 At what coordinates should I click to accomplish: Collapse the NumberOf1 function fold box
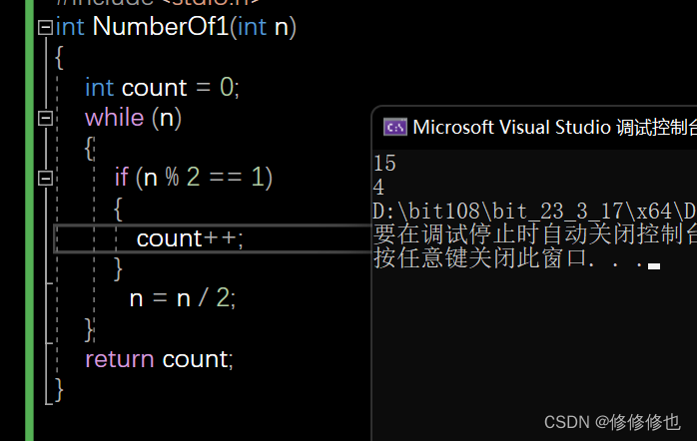(44, 28)
